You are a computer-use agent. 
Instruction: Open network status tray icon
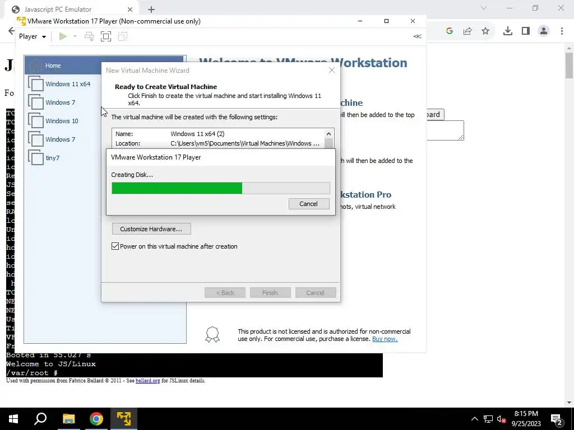[488, 419]
